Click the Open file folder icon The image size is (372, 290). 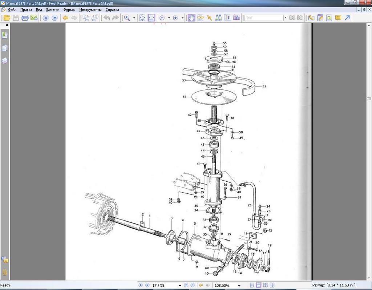7,17
